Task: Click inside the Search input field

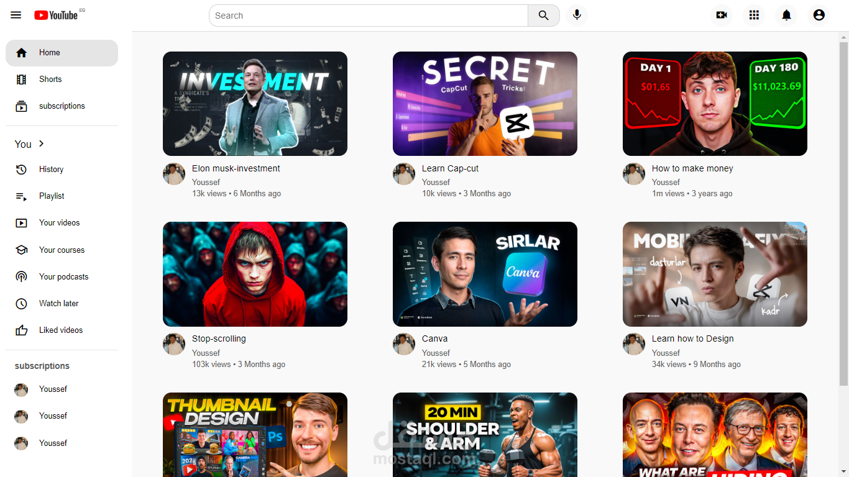Action: coord(369,16)
